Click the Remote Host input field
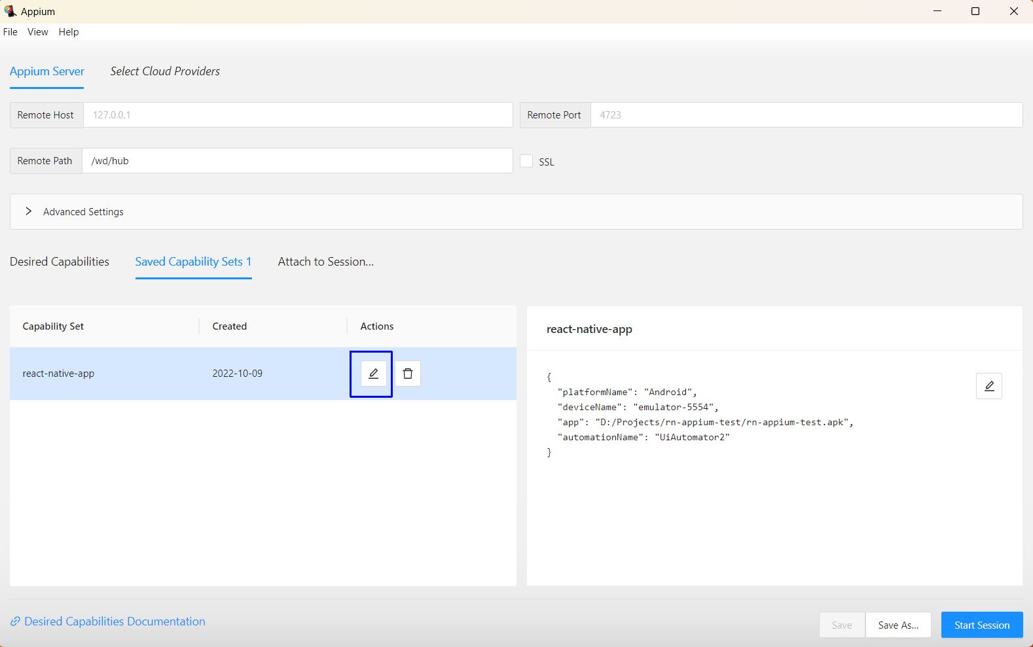 (298, 115)
